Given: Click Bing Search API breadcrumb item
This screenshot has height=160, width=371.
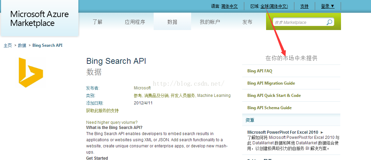Looking at the screenshot, I should pyautogui.click(x=47, y=45).
